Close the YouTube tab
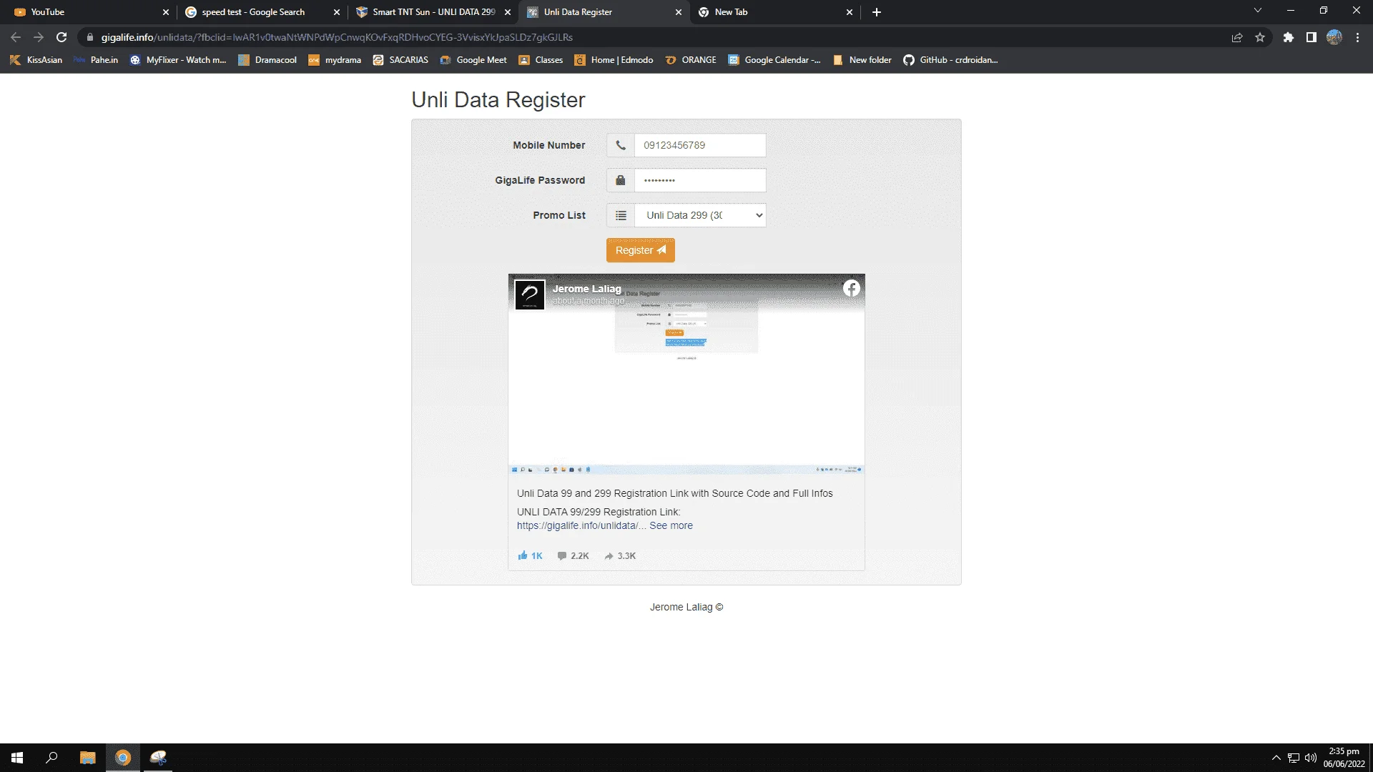 [x=165, y=12]
